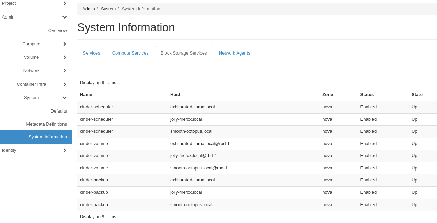This screenshot has width=437, height=223.
Task: Select the Block Storage Services tab
Action: 184,53
